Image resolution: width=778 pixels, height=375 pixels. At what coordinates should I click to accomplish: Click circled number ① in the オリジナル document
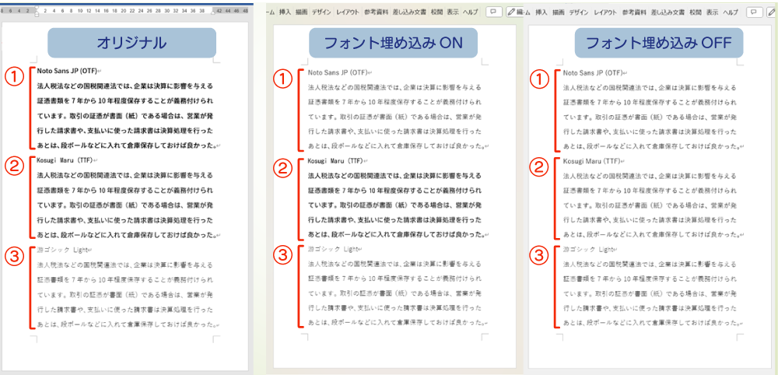[13, 77]
